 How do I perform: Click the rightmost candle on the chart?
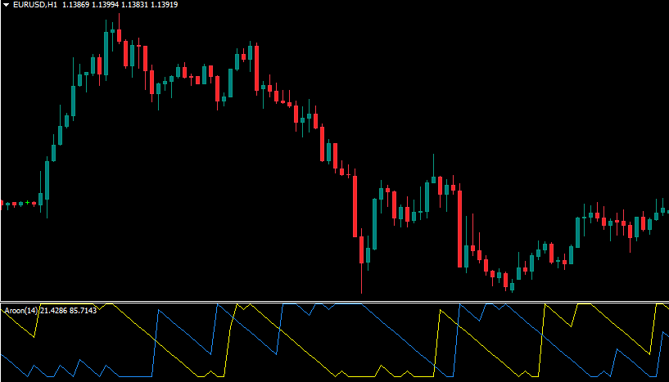tap(662, 213)
